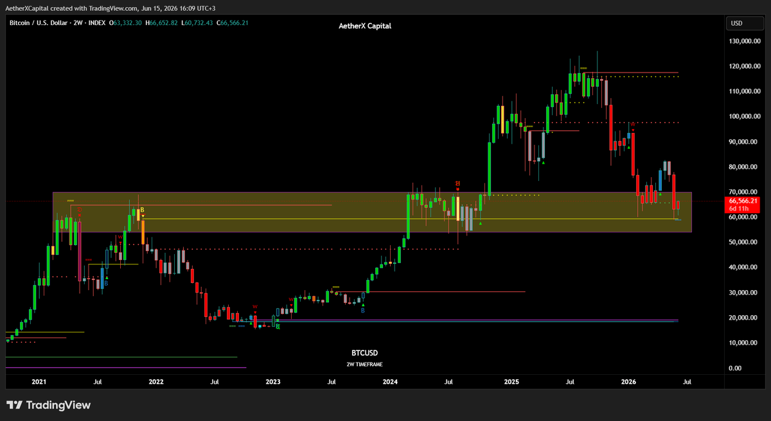771x421 pixels.
Task: Click the 2022 label on time axis
Action: (156, 382)
